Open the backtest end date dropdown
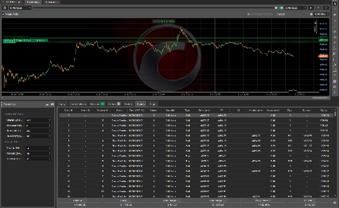Image resolution: width=339 pixels, height=208 pixels. 305,8
